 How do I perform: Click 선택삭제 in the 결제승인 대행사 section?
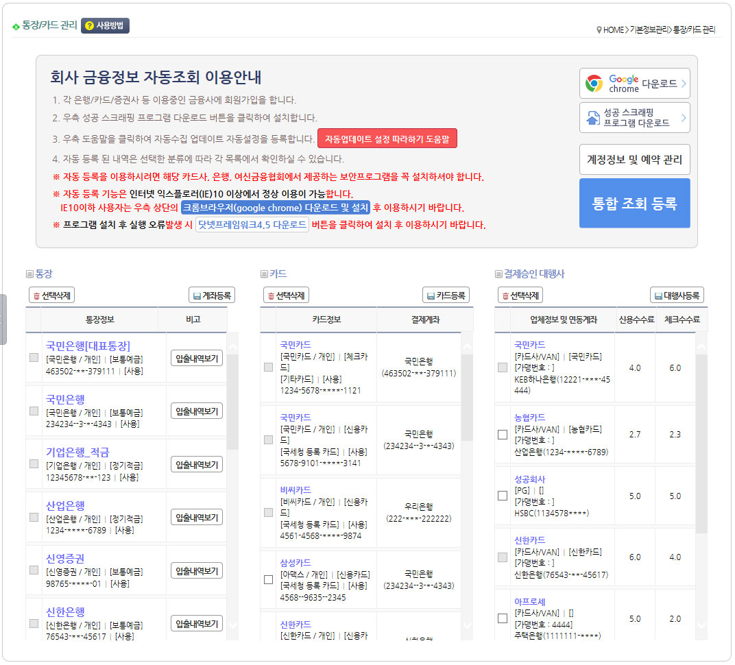520,295
